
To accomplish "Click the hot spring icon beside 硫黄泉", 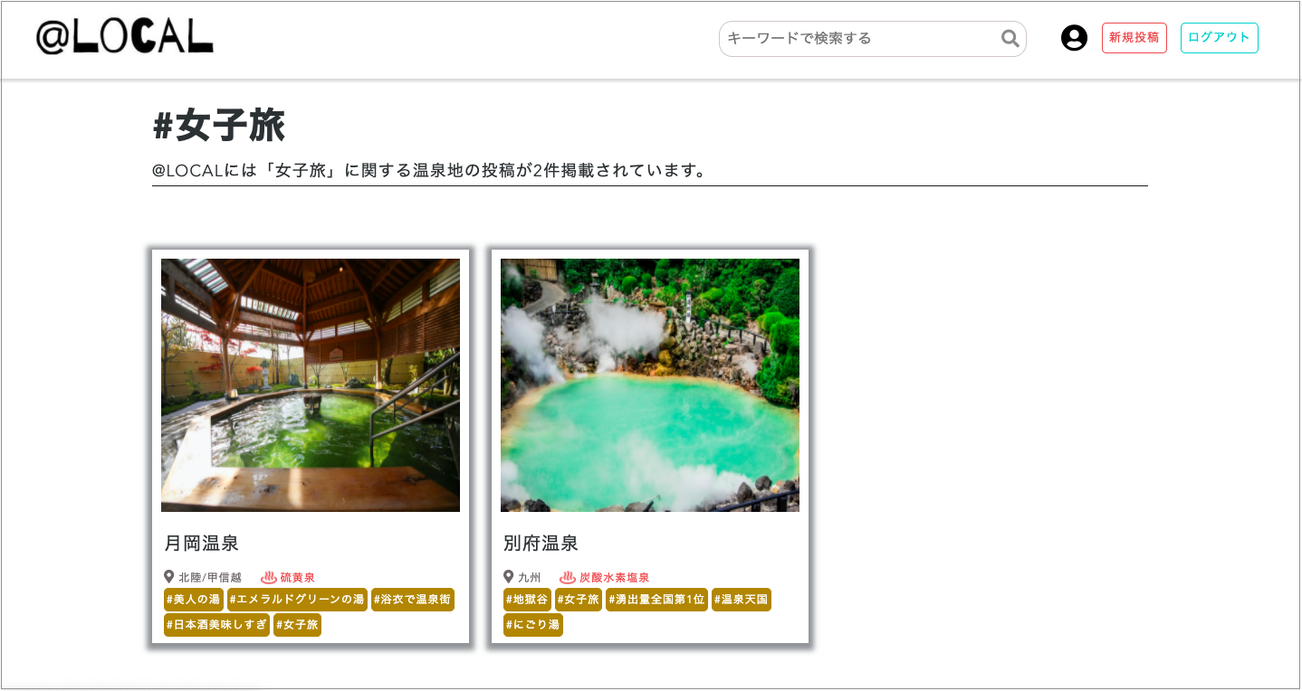I will (269, 575).
